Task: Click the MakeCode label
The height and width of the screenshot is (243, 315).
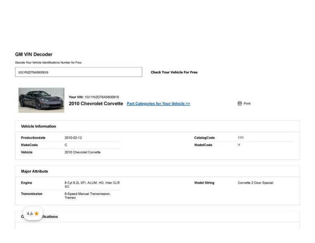Action: [x=29, y=145]
